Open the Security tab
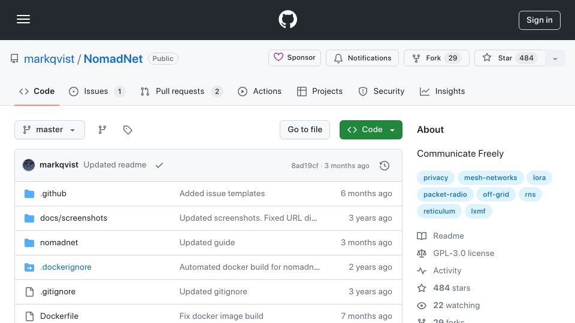 tap(382, 91)
